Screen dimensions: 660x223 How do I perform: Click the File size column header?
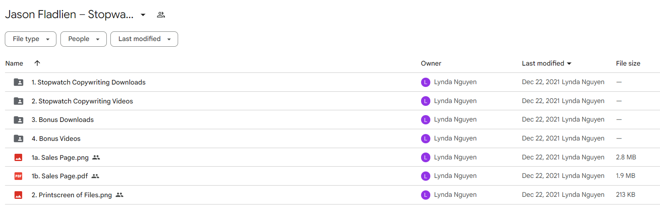point(628,63)
